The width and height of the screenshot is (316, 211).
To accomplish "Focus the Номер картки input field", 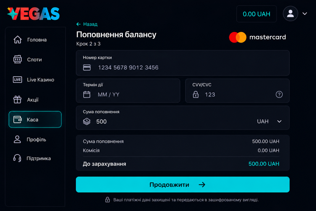I will (x=183, y=63).
